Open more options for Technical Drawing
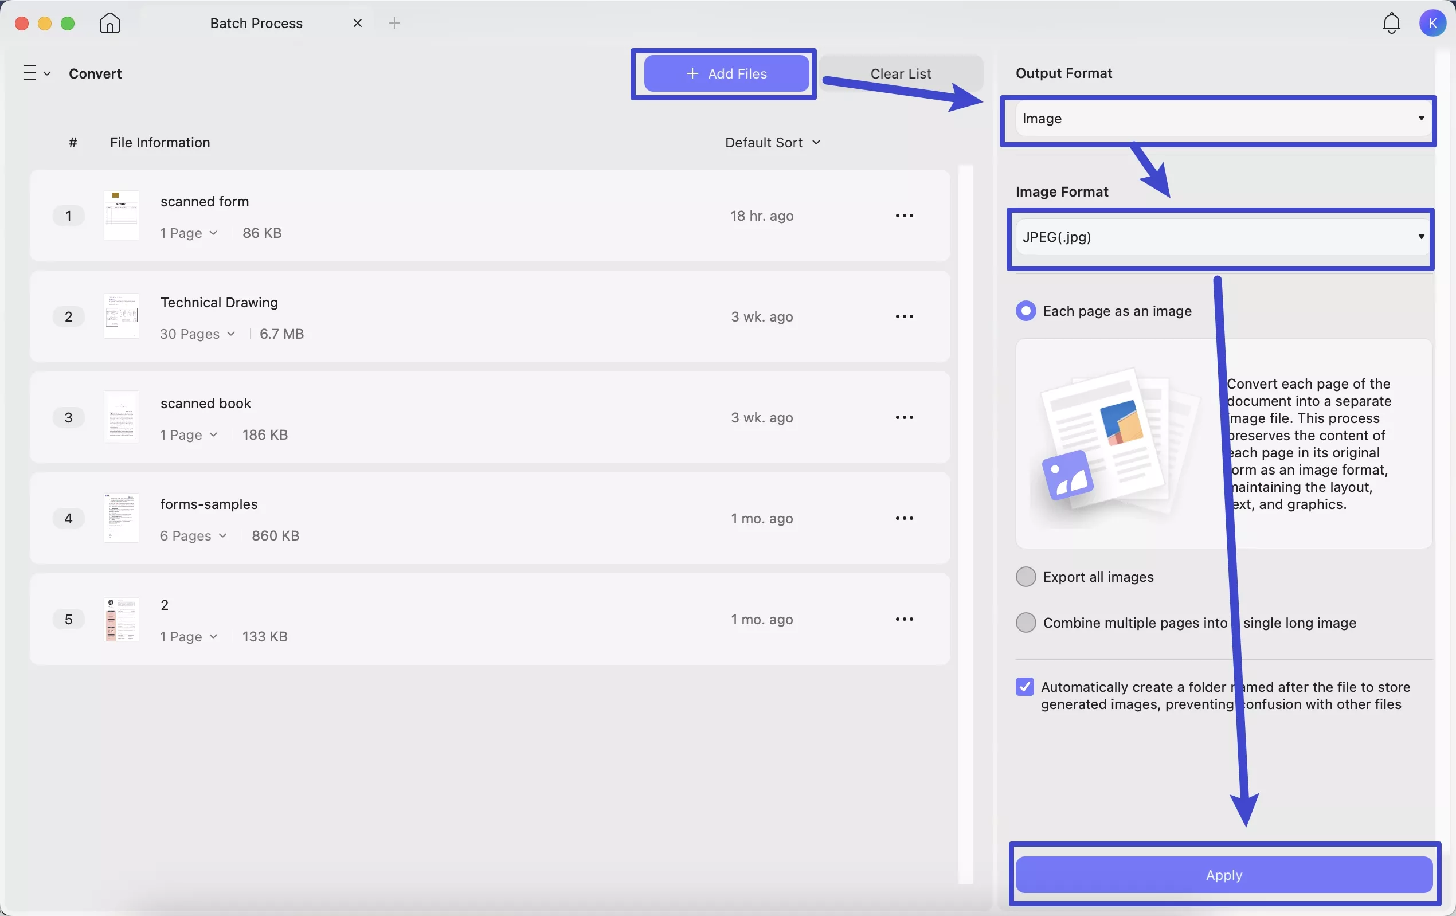The width and height of the screenshot is (1456, 916). [x=904, y=317]
